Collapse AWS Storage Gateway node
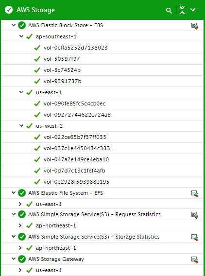 click(14, 259)
